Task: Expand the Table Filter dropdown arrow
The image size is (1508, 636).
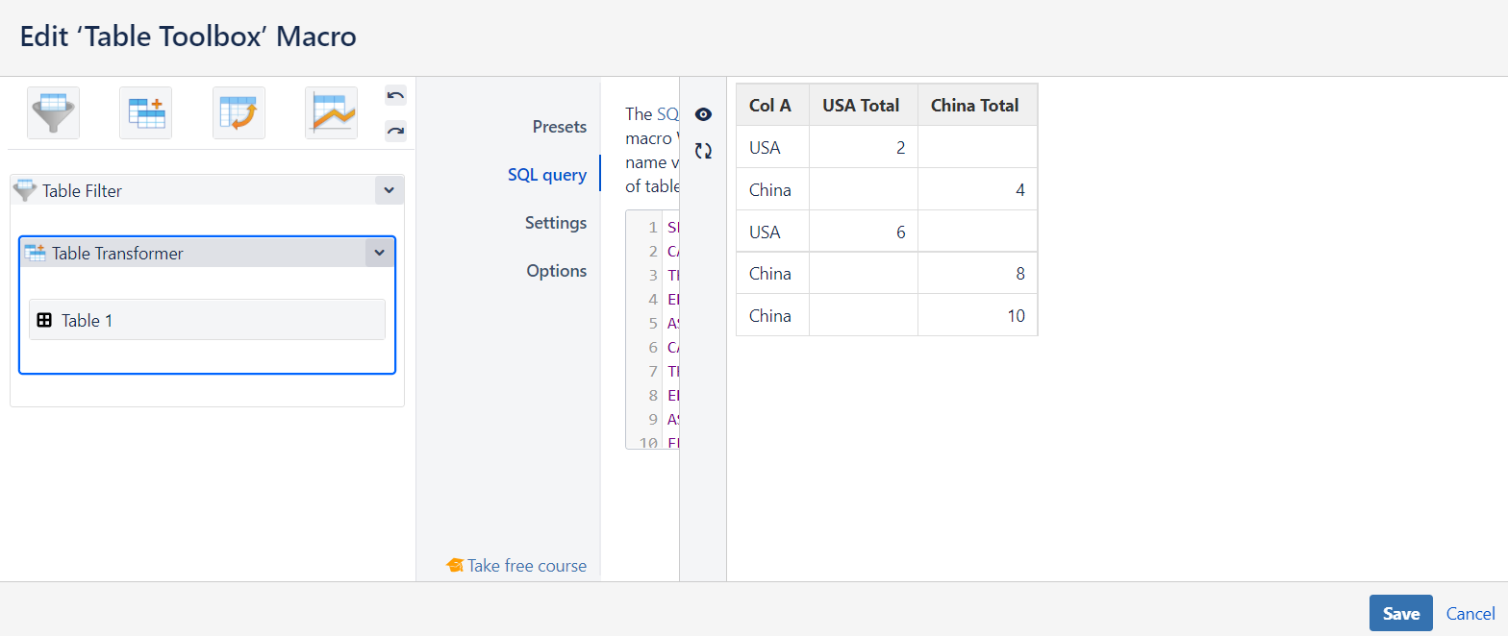Action: (389, 190)
